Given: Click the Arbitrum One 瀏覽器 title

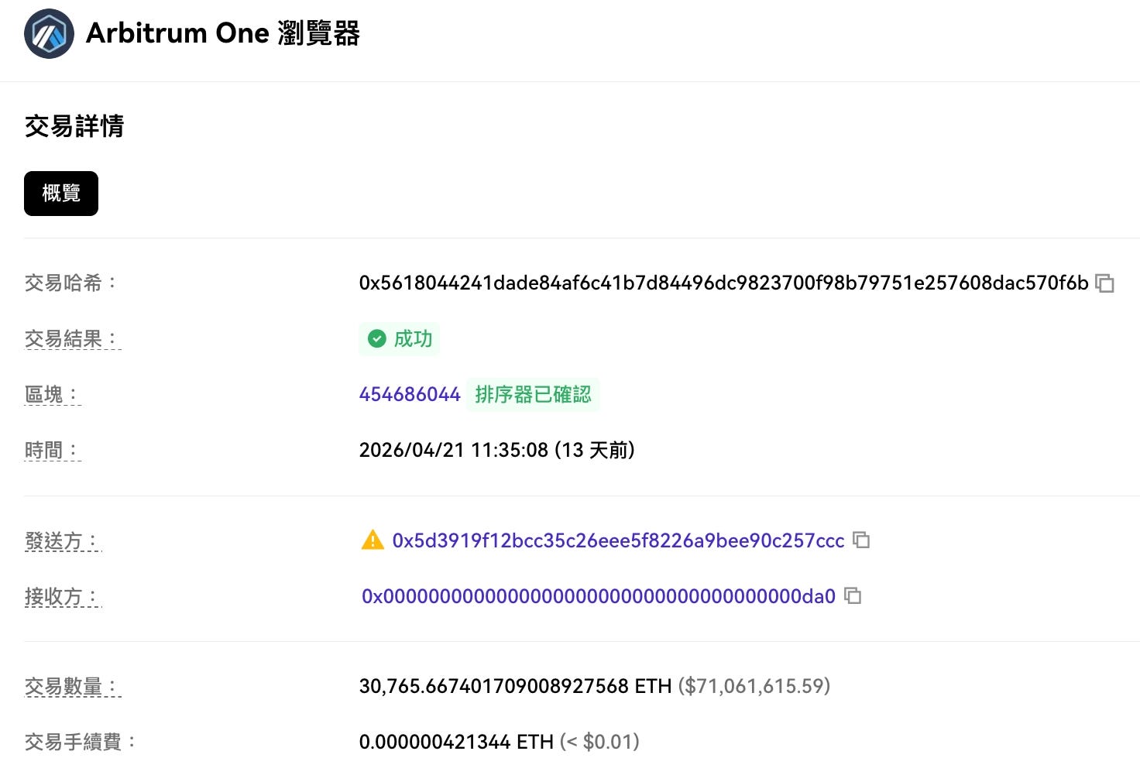Looking at the screenshot, I should pos(223,33).
